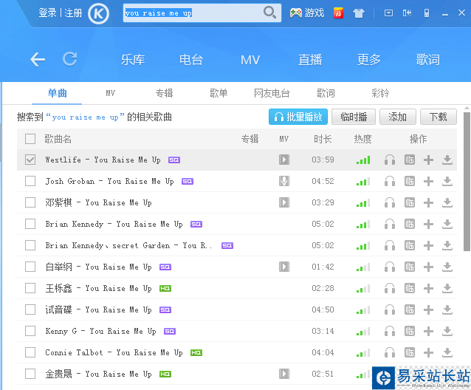Listen to Kenny G song headphone icon
The height and width of the screenshot is (390, 471).
click(390, 331)
